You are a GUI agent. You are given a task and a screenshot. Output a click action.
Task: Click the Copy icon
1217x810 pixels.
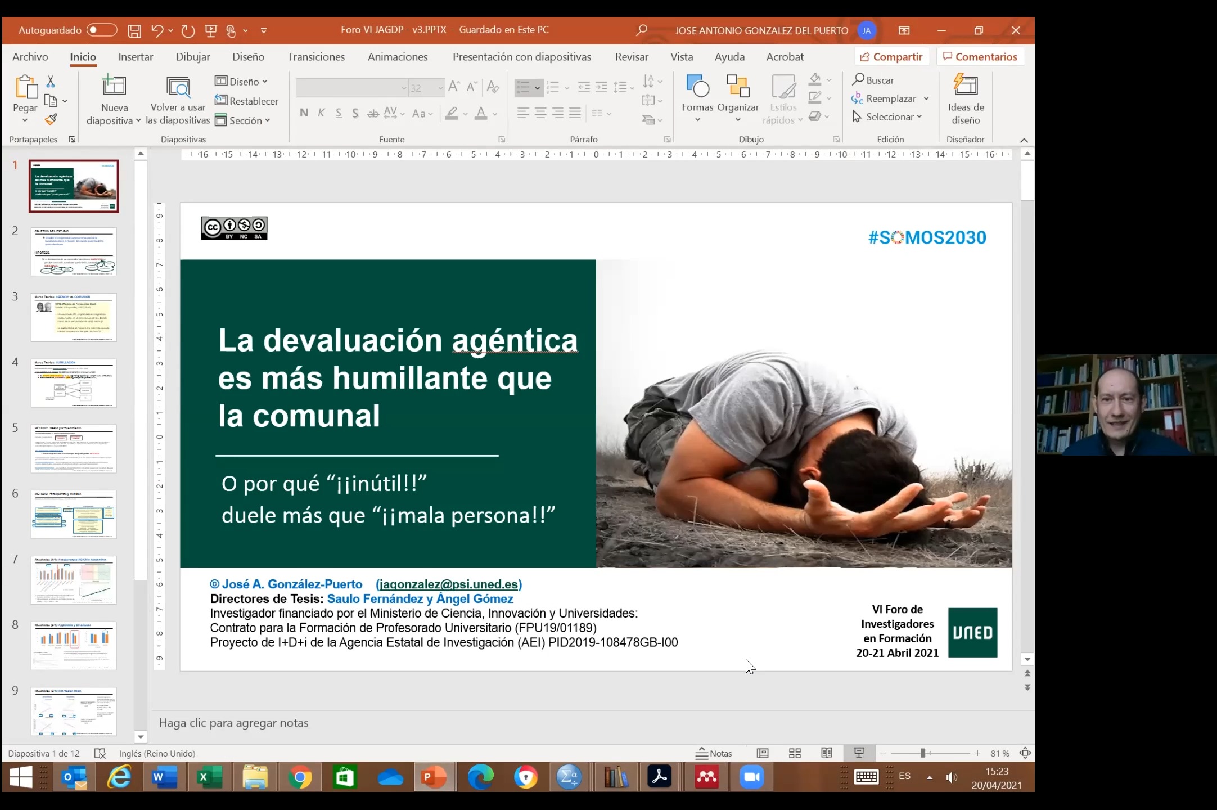point(51,101)
